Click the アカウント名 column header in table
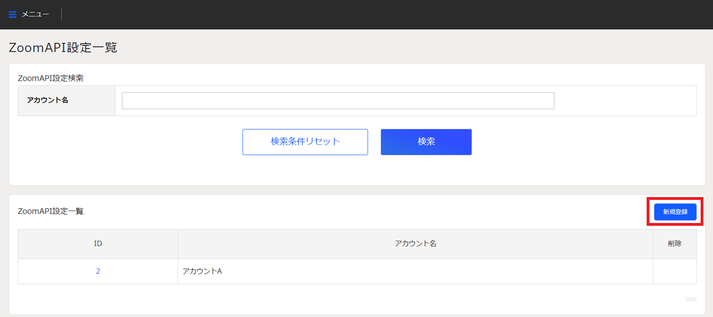The image size is (713, 317). (x=416, y=244)
